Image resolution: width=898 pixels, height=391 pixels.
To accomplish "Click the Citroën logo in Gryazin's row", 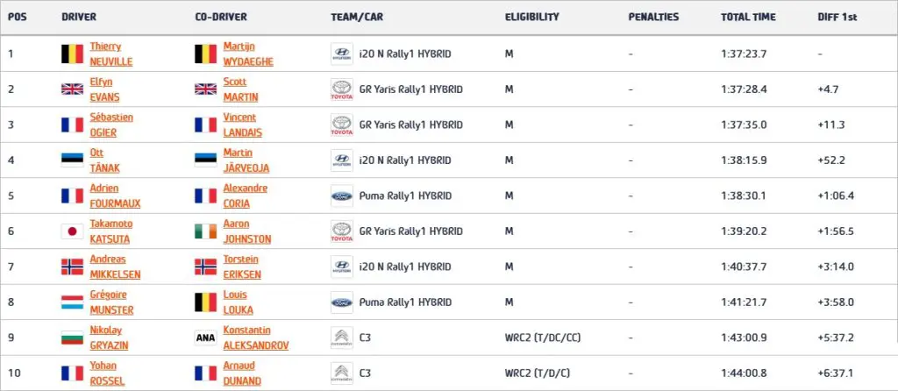I will coord(340,338).
